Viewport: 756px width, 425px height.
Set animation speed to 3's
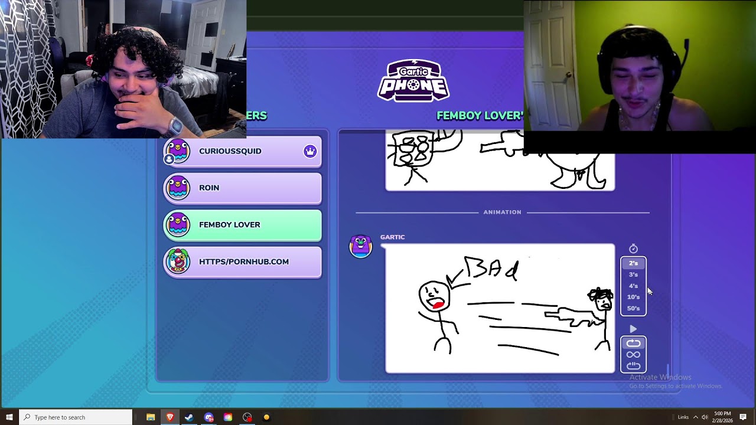point(633,274)
